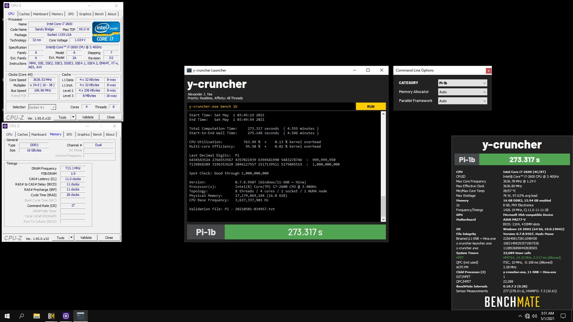573x322 pixels.
Task: Maximize y-cruncher Launcher window
Action: coord(368,70)
